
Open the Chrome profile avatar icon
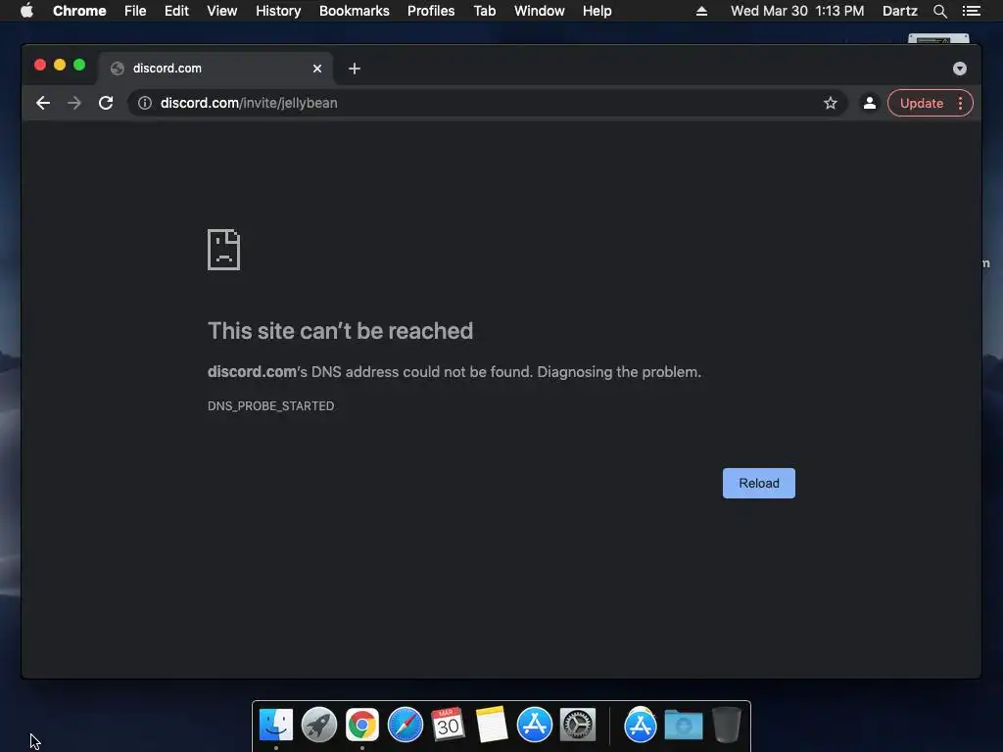coord(870,103)
